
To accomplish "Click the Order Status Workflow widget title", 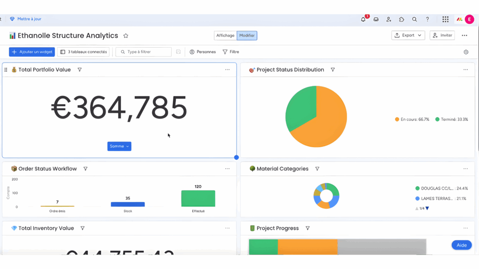I will coord(48,169).
